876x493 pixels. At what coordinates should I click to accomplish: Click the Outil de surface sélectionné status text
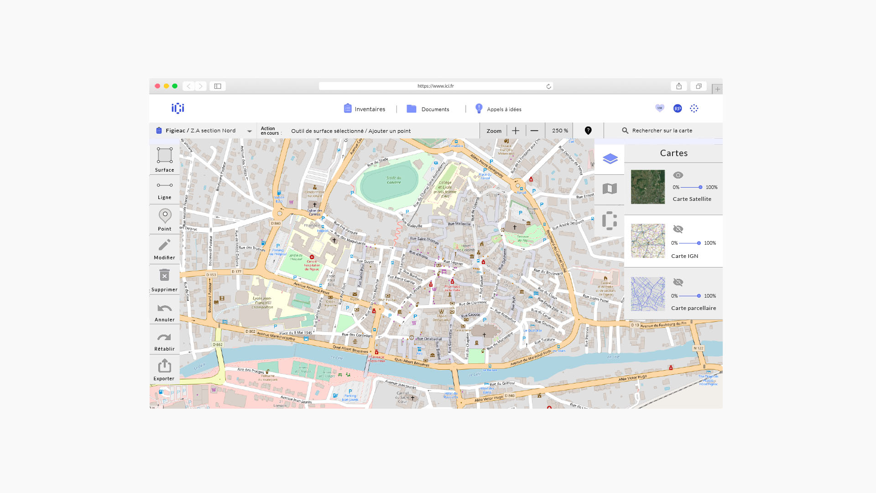[350, 131]
